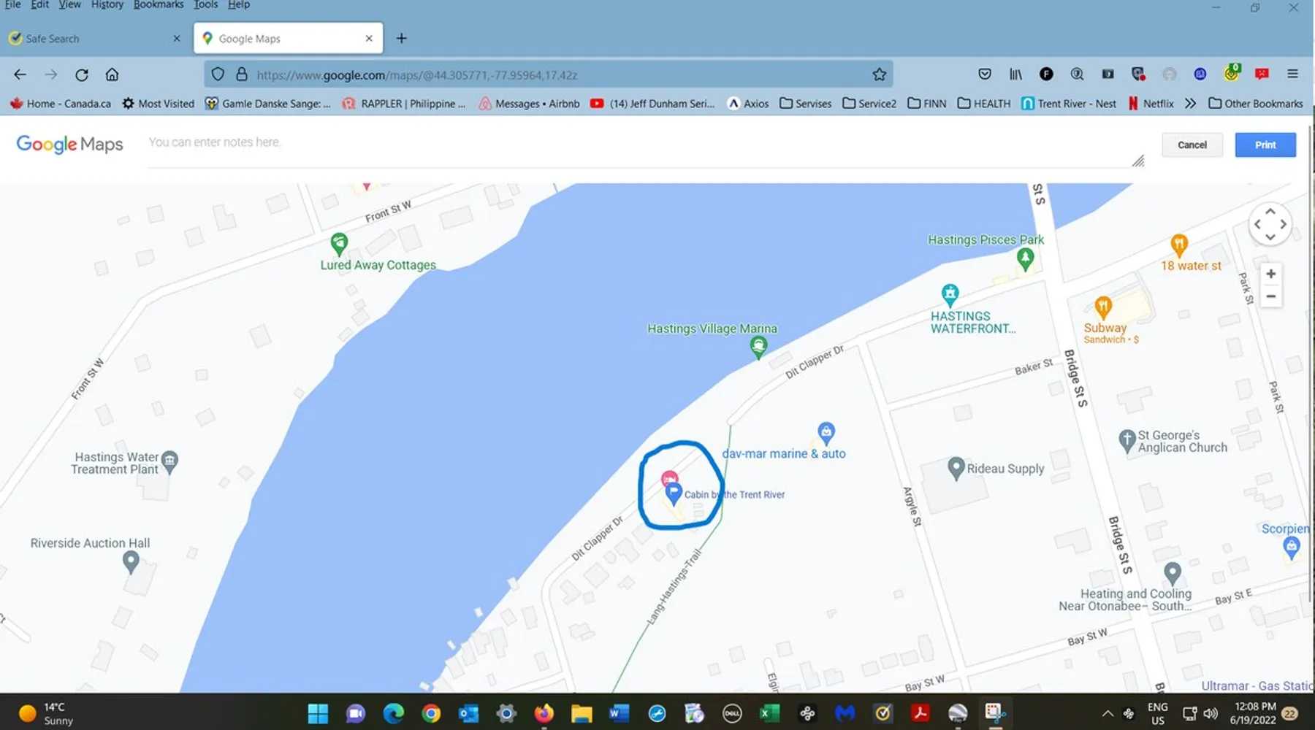
Task: Reload the current page
Action: coord(82,74)
